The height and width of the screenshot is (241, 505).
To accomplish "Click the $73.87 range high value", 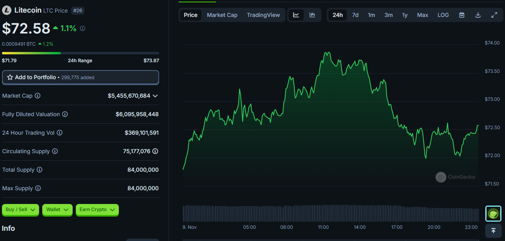I will pos(151,61).
